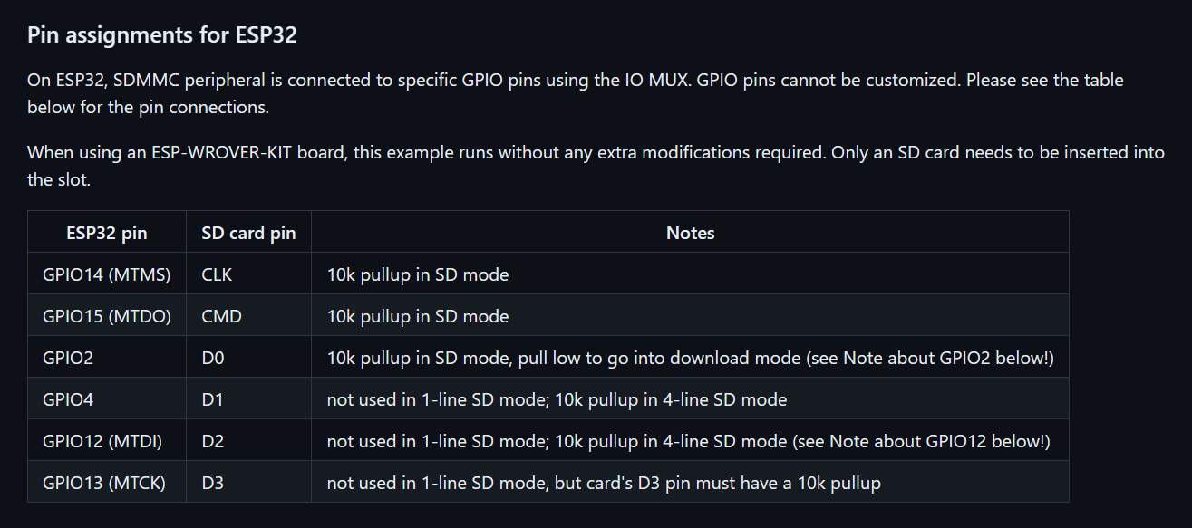
Task: Click the "ESP32 pin" column header
Action: (x=106, y=233)
